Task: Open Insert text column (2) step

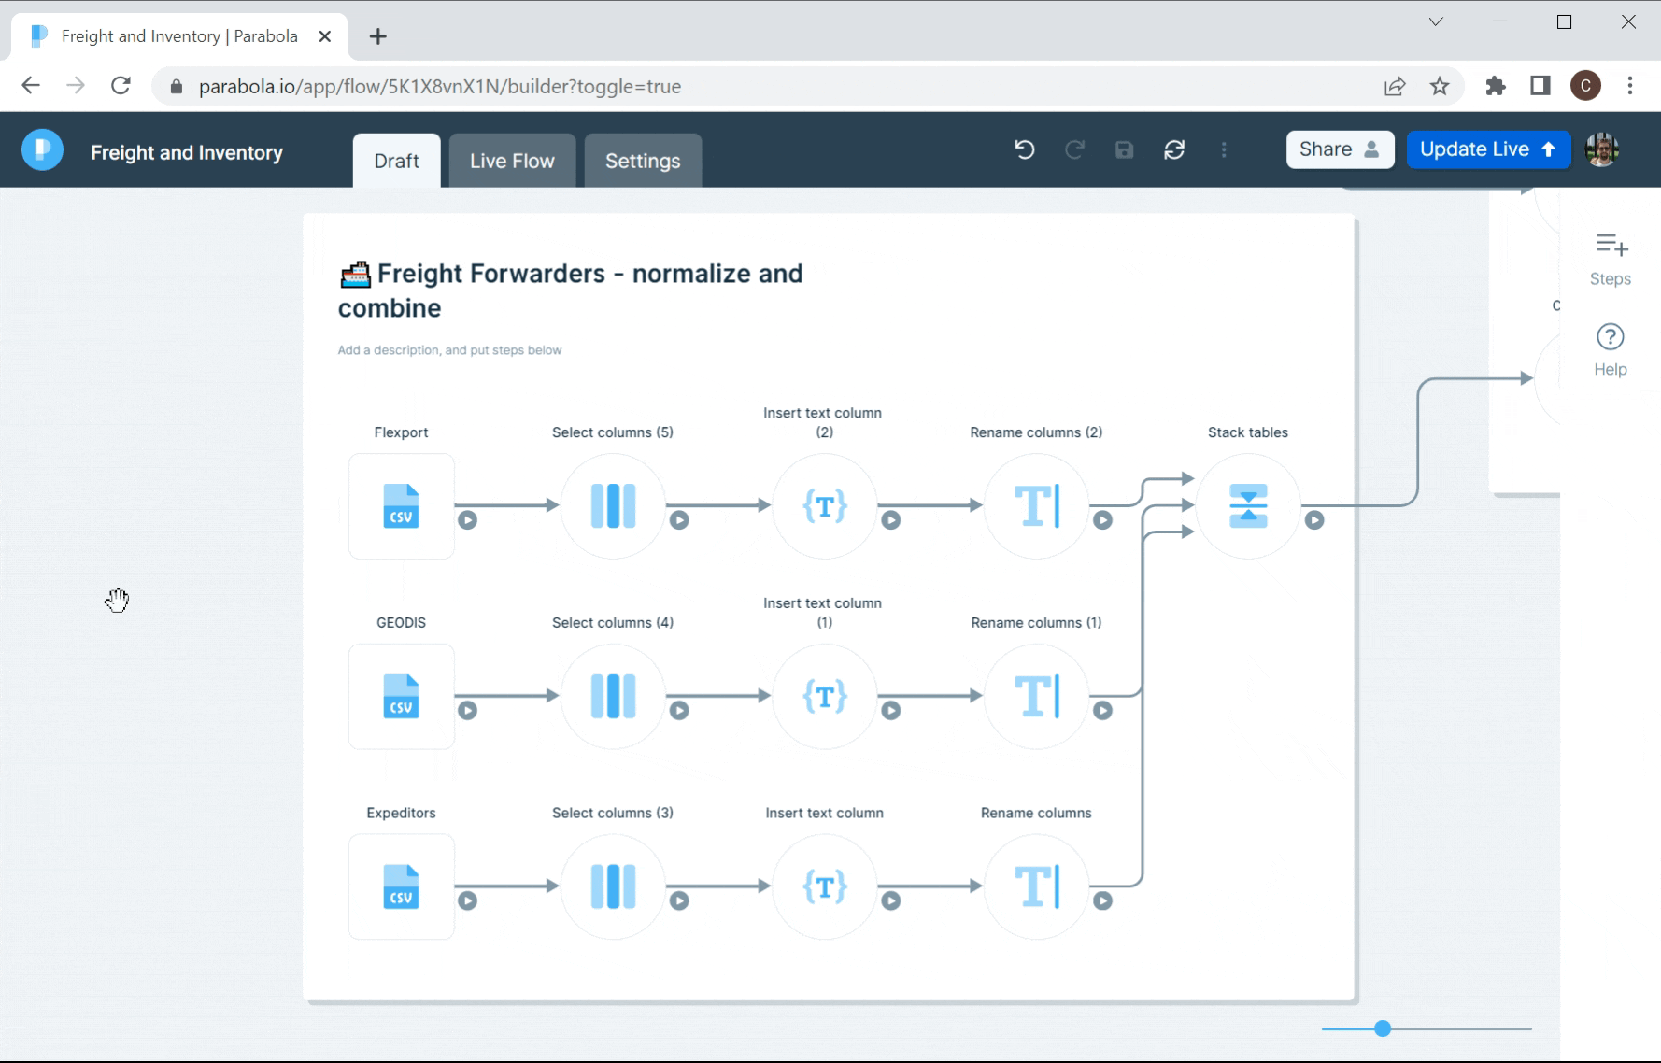Action: point(825,506)
